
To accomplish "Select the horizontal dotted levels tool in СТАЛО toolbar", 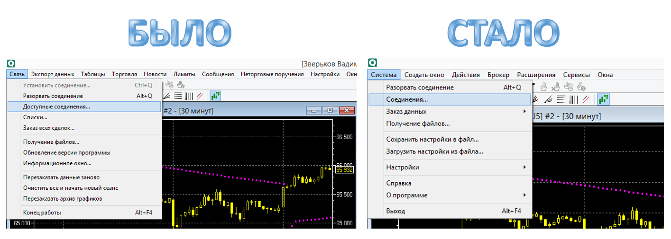I will click(561, 99).
